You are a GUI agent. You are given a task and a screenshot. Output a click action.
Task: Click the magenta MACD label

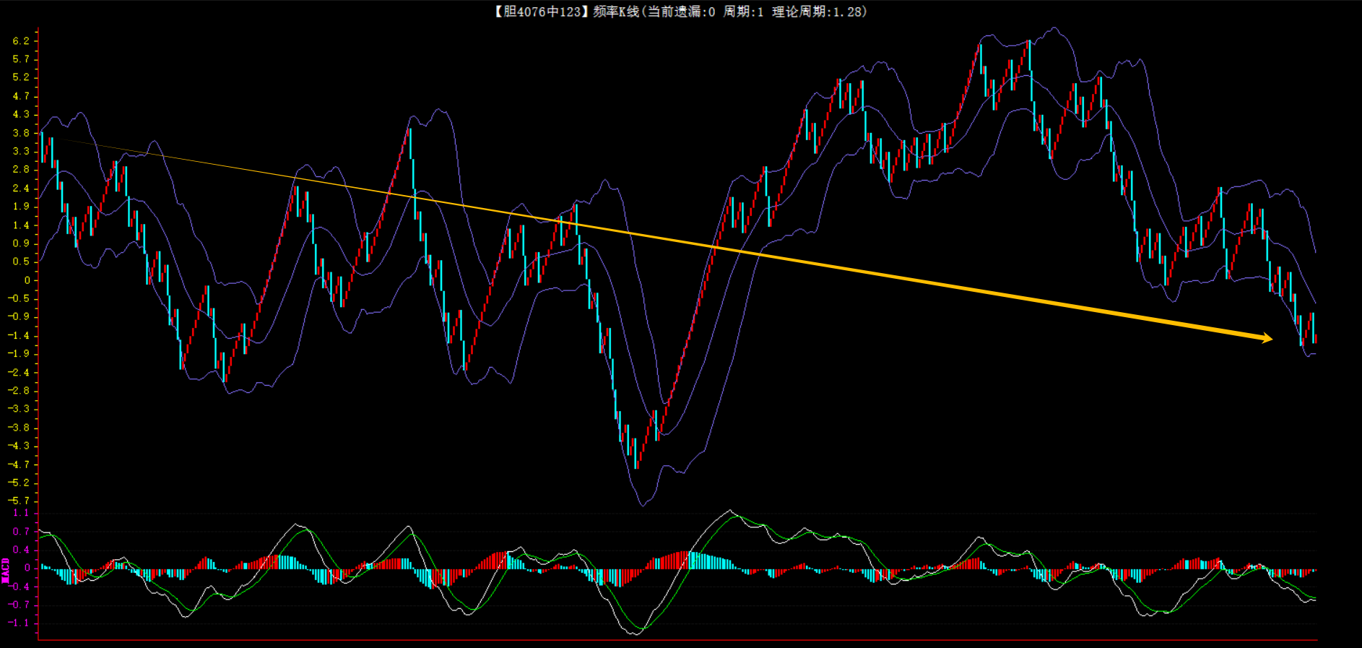point(6,569)
